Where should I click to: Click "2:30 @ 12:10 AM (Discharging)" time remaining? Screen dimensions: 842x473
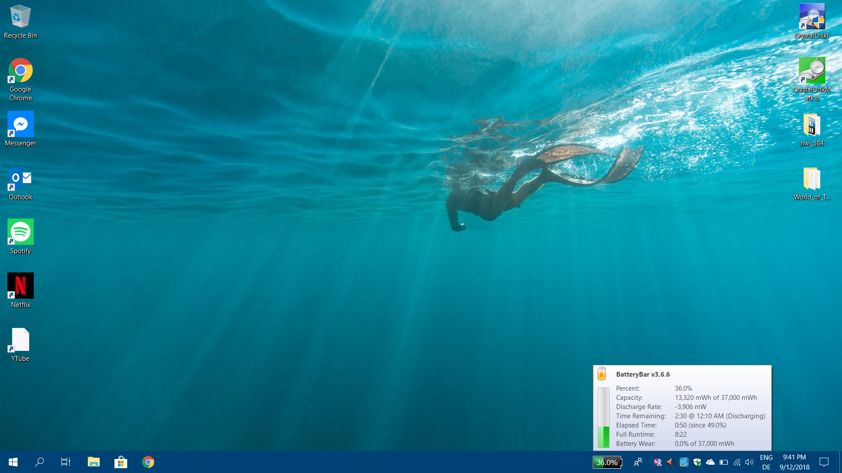tap(720, 416)
